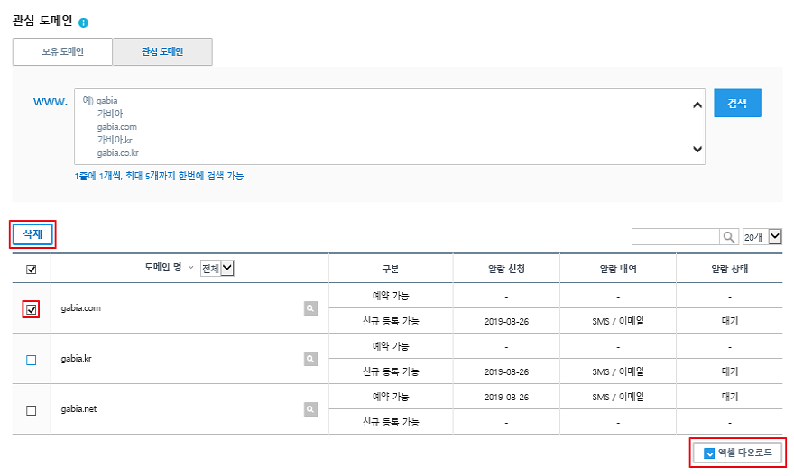Viewport: 794px width, 476px height.
Task: Click 대기 status in gabia.com row
Action: pyautogui.click(x=730, y=321)
